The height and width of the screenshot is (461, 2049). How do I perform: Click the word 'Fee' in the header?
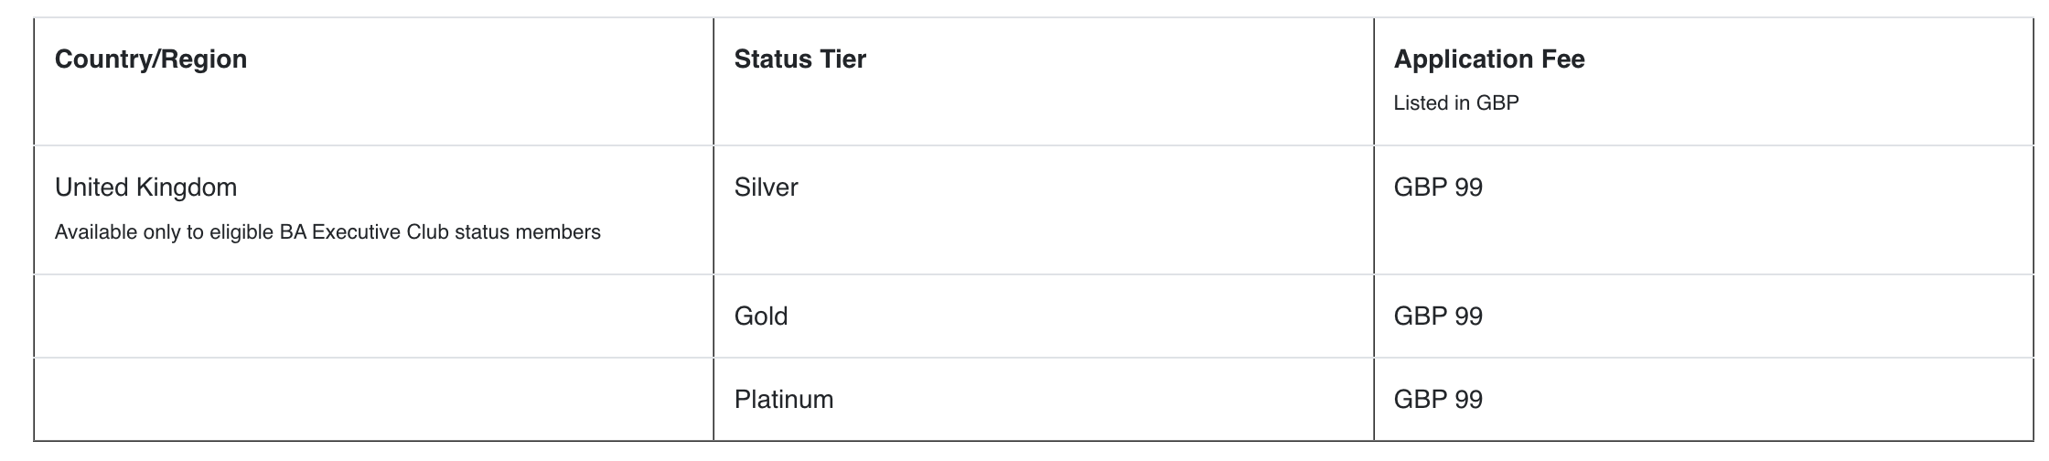[1564, 59]
